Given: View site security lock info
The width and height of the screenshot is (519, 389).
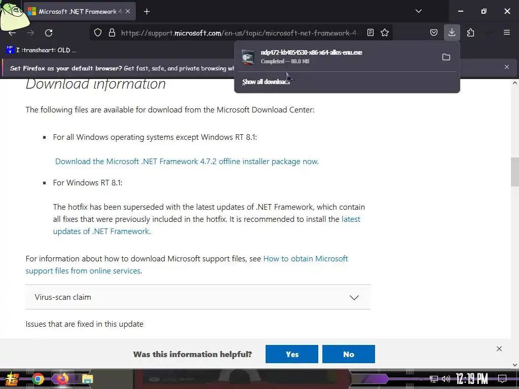Looking at the screenshot, I should click(x=112, y=33).
